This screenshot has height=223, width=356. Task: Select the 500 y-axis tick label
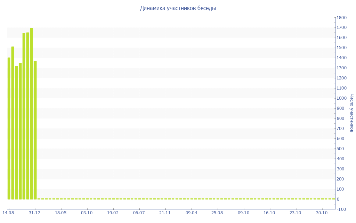tap(341, 149)
